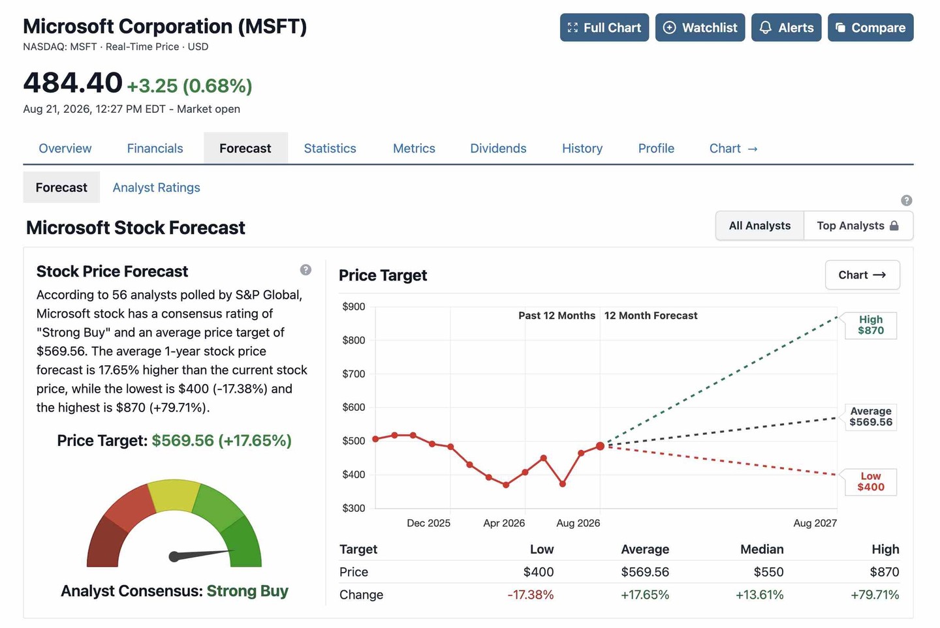
Task: Select the Analyst Ratings sub-tab
Action: click(157, 188)
